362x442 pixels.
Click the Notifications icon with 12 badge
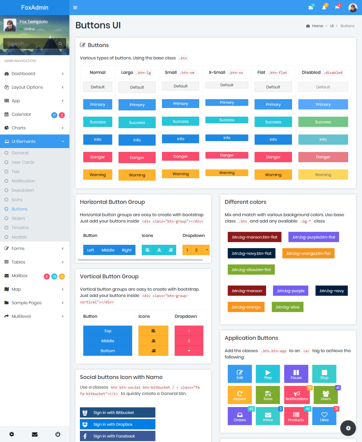click(x=296, y=395)
